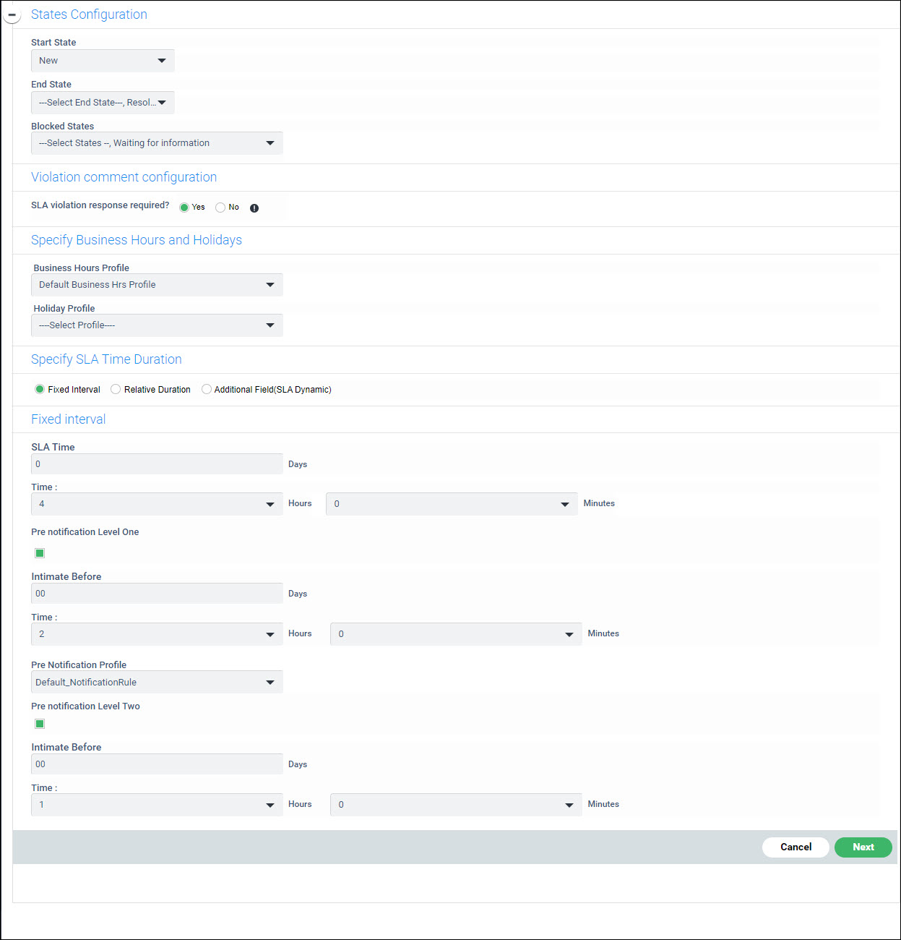Open the Holiday Profile dropdown
The width and height of the screenshot is (901, 940).
157,325
